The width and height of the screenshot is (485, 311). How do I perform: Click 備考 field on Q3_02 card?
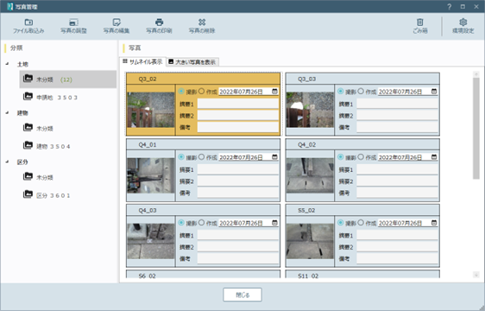pos(238,127)
